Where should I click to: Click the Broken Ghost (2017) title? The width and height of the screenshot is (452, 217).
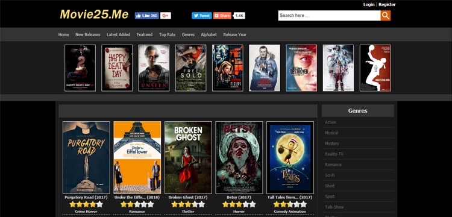pos(188,197)
